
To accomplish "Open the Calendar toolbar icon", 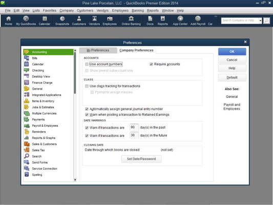I will 45,20.
